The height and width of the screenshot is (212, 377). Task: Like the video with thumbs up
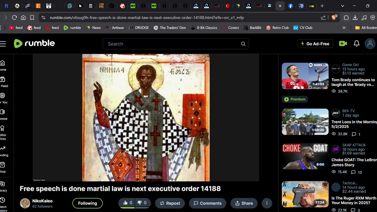click(128, 203)
